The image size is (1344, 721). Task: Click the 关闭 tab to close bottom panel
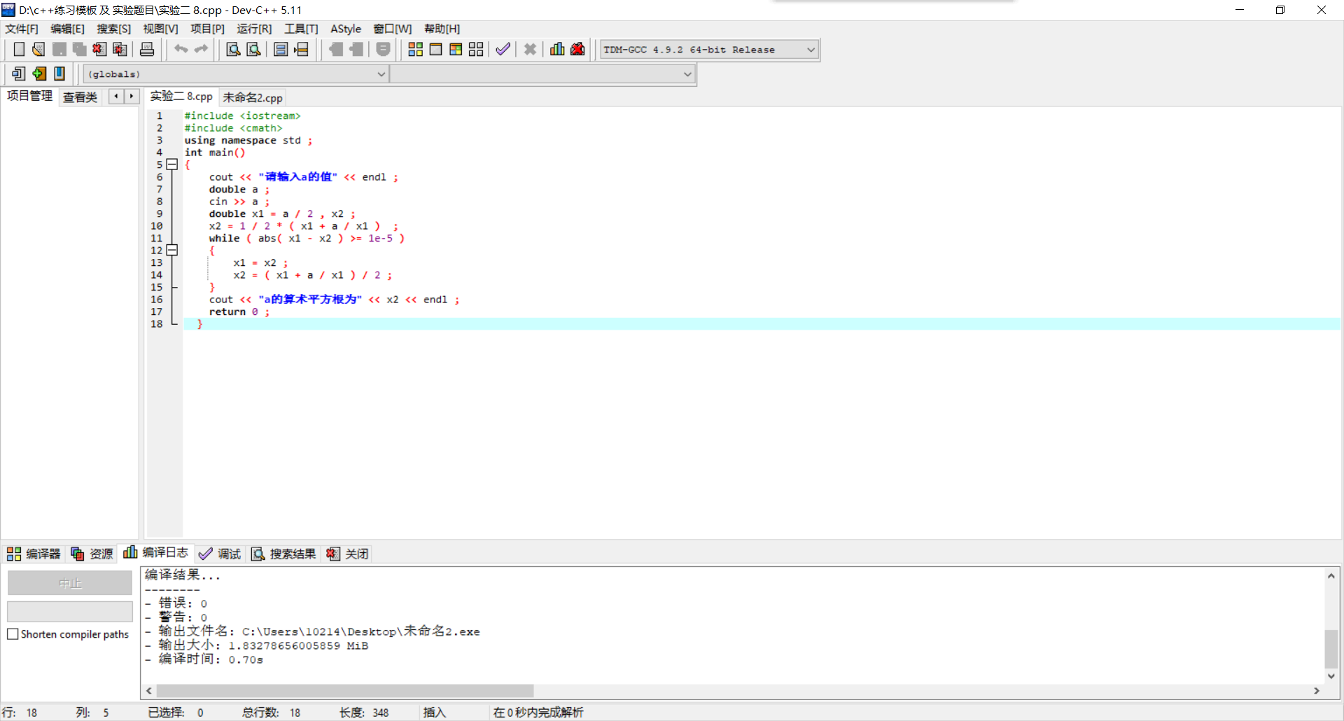pyautogui.click(x=347, y=554)
